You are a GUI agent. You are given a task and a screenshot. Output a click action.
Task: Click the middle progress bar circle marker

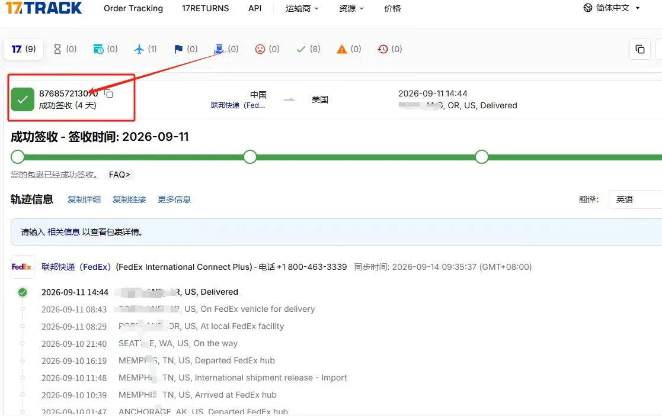pyautogui.click(x=250, y=157)
